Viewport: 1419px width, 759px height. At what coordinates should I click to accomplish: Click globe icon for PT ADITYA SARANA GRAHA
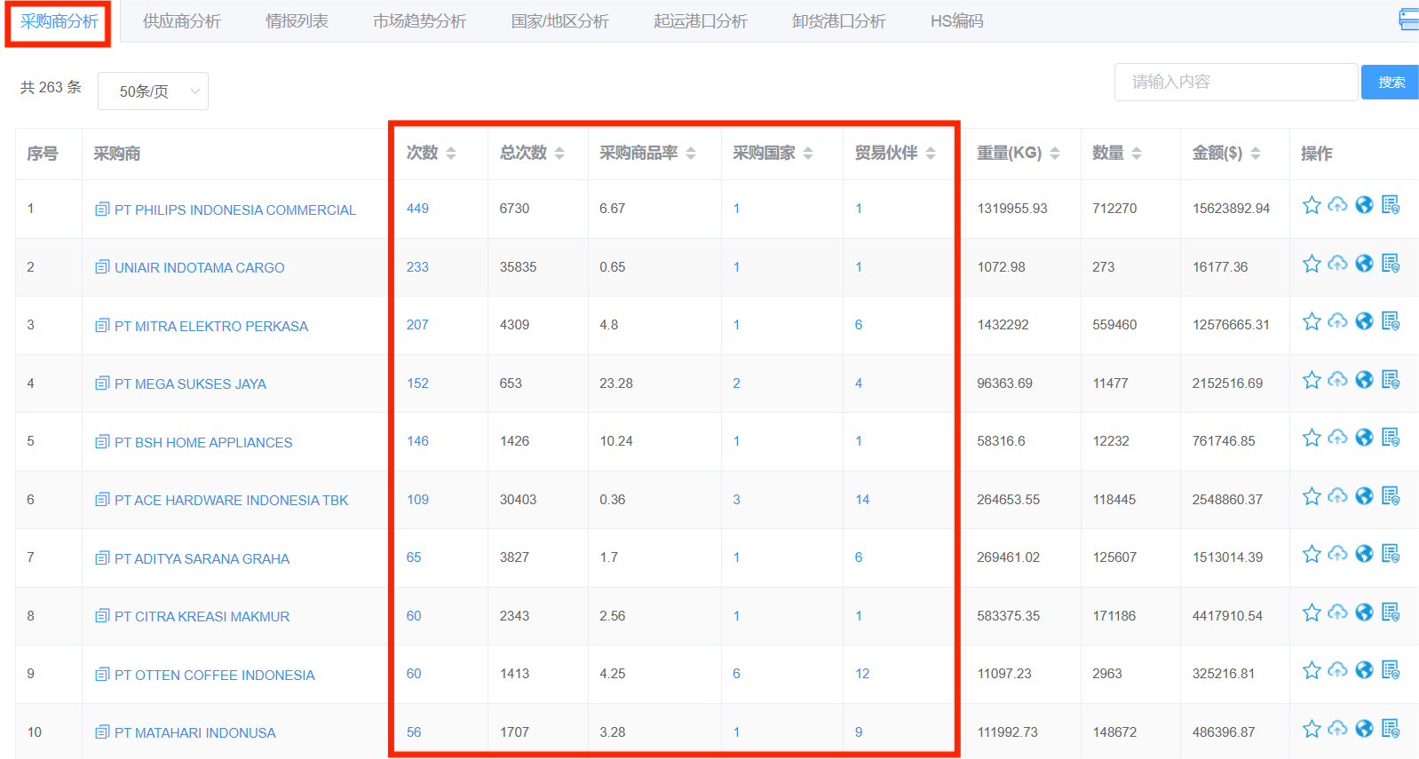pos(1365,554)
